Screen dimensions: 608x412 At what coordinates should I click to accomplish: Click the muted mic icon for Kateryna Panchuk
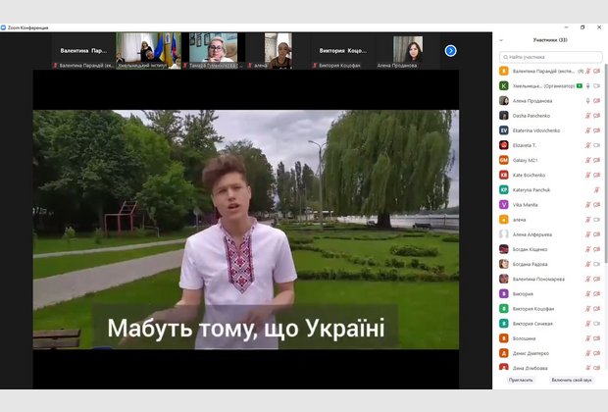click(x=596, y=189)
